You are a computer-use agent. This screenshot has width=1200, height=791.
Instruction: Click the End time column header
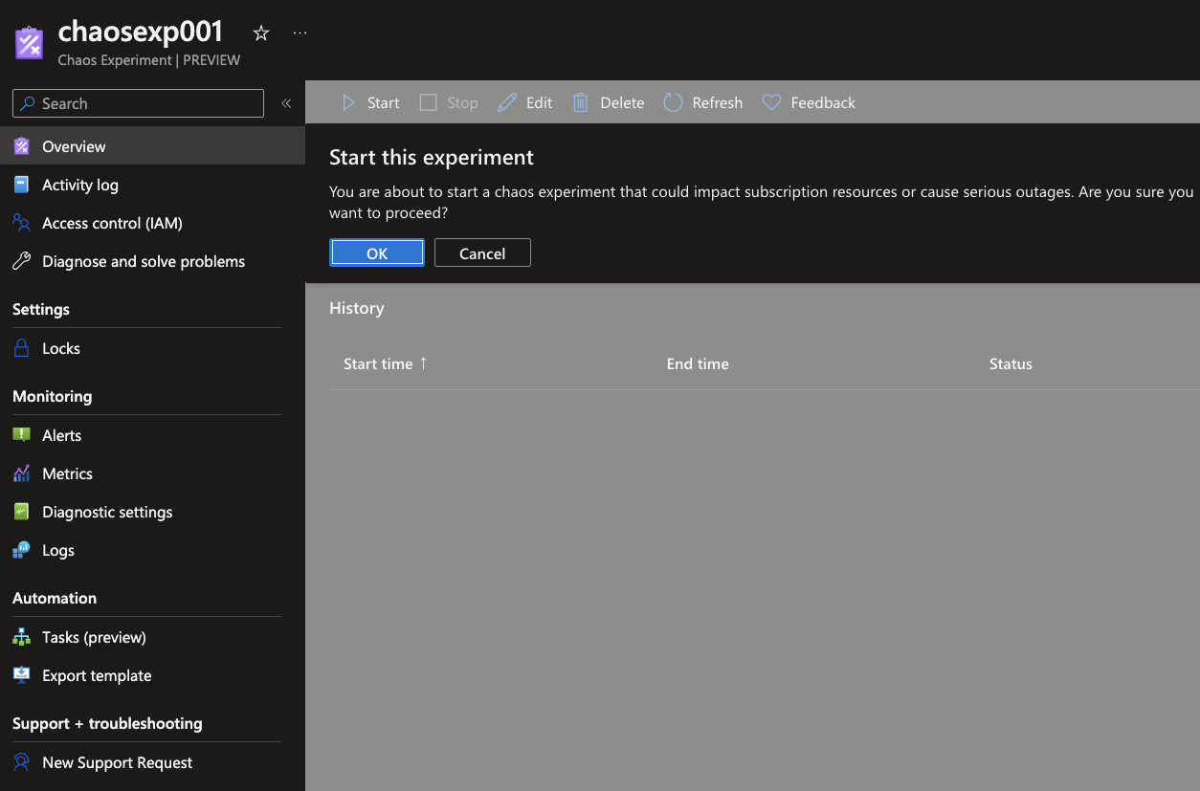pyautogui.click(x=698, y=363)
